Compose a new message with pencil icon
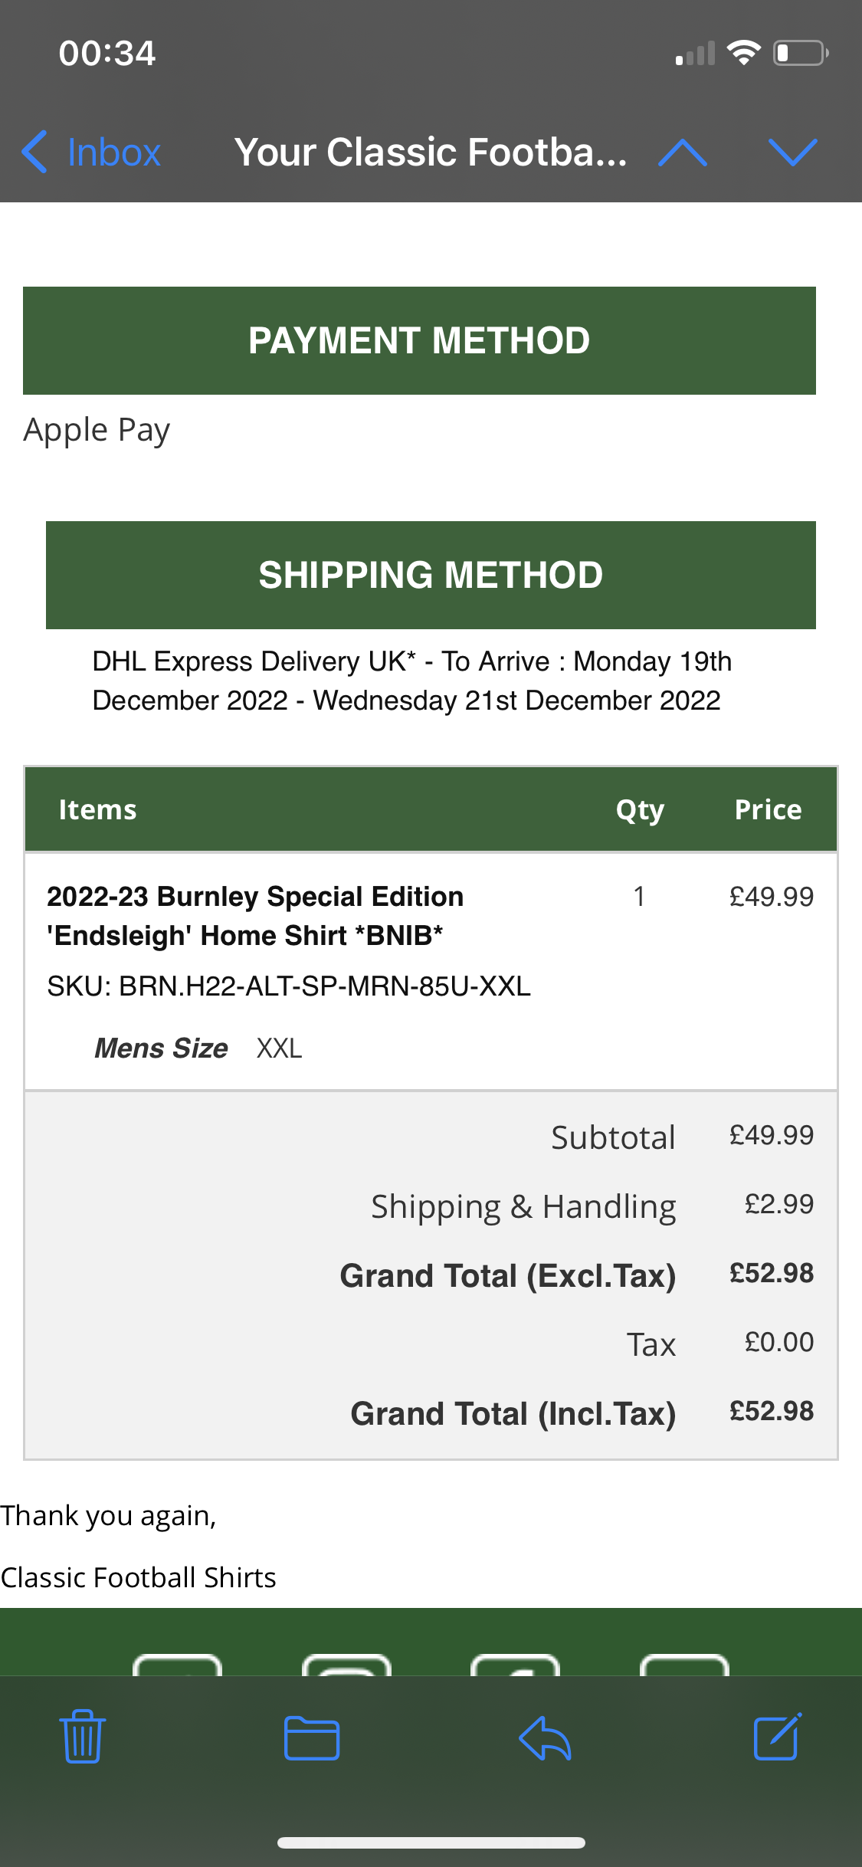The height and width of the screenshot is (1867, 862). coord(778,1736)
